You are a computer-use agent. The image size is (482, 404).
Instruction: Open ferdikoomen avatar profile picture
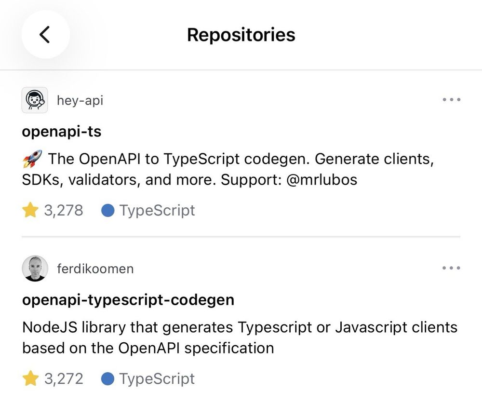tap(35, 269)
